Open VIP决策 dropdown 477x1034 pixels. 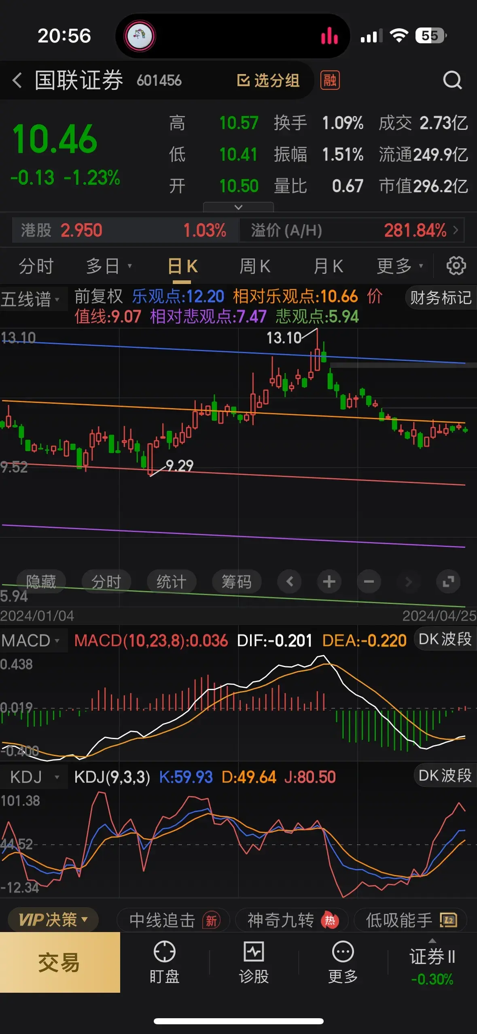pyautogui.click(x=53, y=920)
